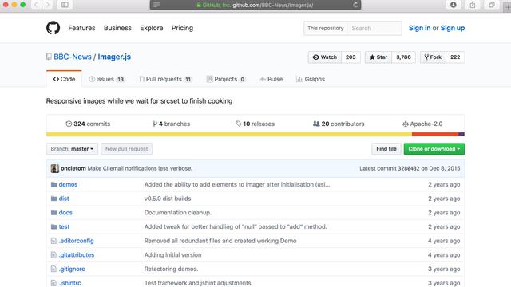
Task: Go forward using Safari's forward arrow
Action: (x=48, y=5)
